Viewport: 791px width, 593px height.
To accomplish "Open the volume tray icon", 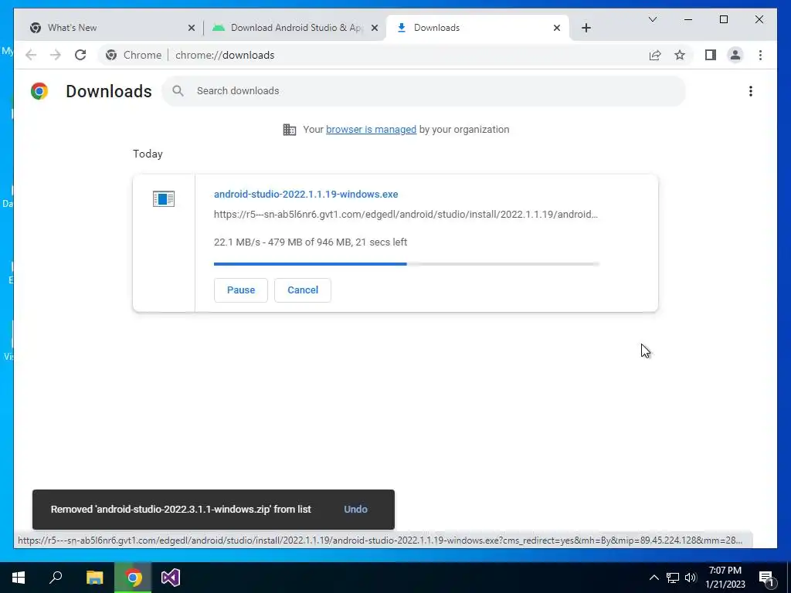I will [x=691, y=578].
